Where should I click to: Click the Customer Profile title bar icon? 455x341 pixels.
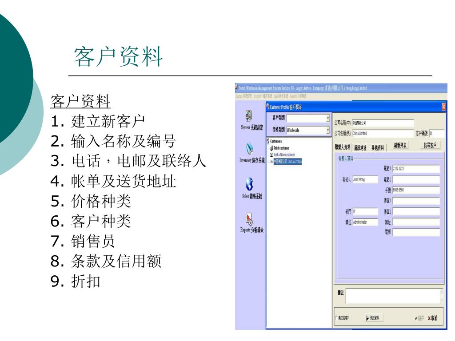[267, 107]
